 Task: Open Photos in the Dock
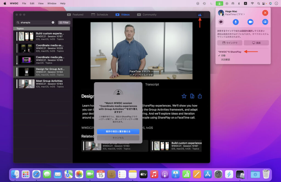click(x=79, y=174)
